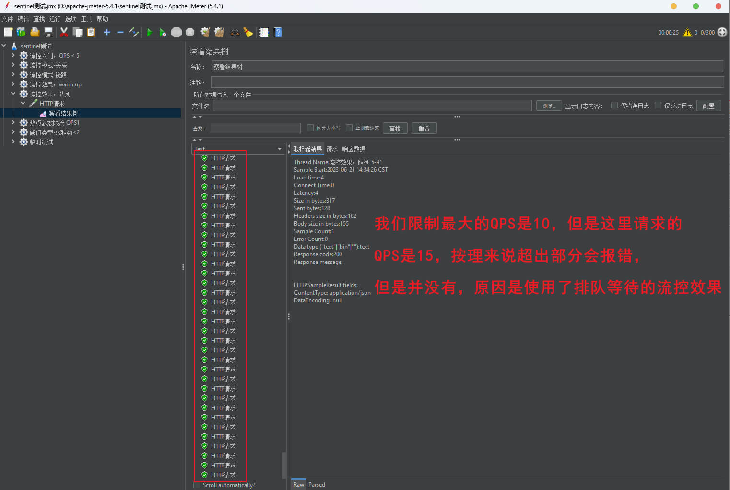This screenshot has width=730, height=490.
Task: Click the 文件名 filename field
Action: coord(372,106)
